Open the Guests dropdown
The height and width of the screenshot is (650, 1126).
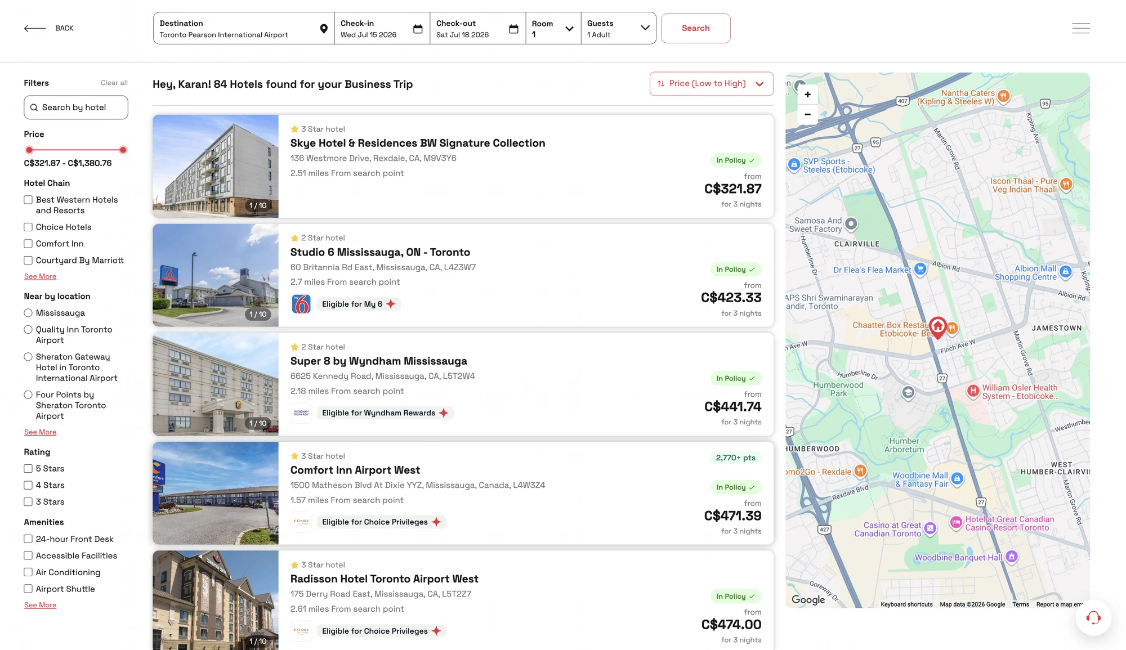pos(618,28)
